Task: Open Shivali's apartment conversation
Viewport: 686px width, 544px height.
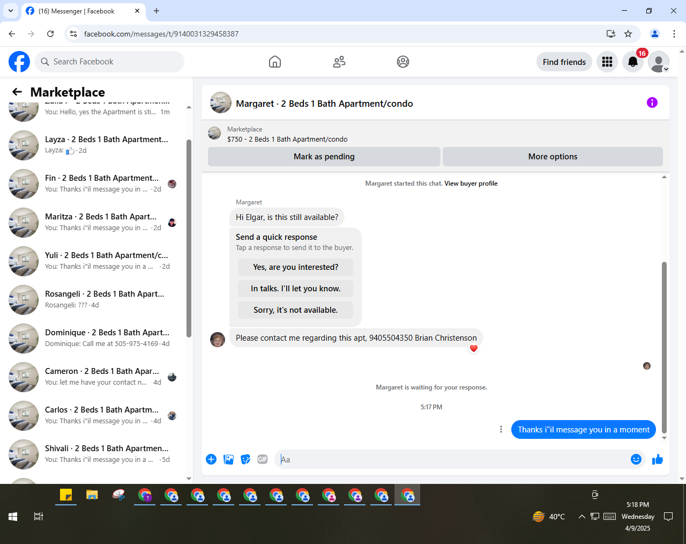Action: point(94,454)
